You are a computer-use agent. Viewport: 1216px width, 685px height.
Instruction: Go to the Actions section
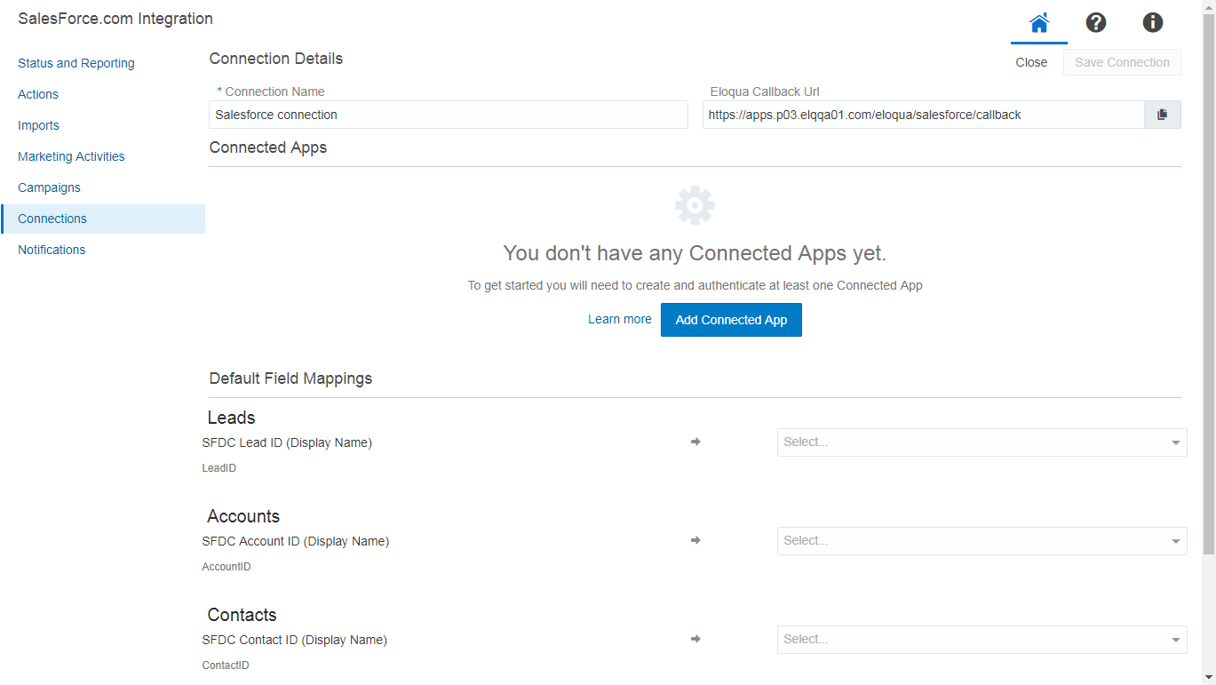(x=38, y=94)
